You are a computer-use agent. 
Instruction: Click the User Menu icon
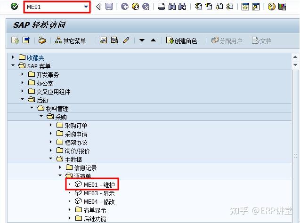coord(15,40)
